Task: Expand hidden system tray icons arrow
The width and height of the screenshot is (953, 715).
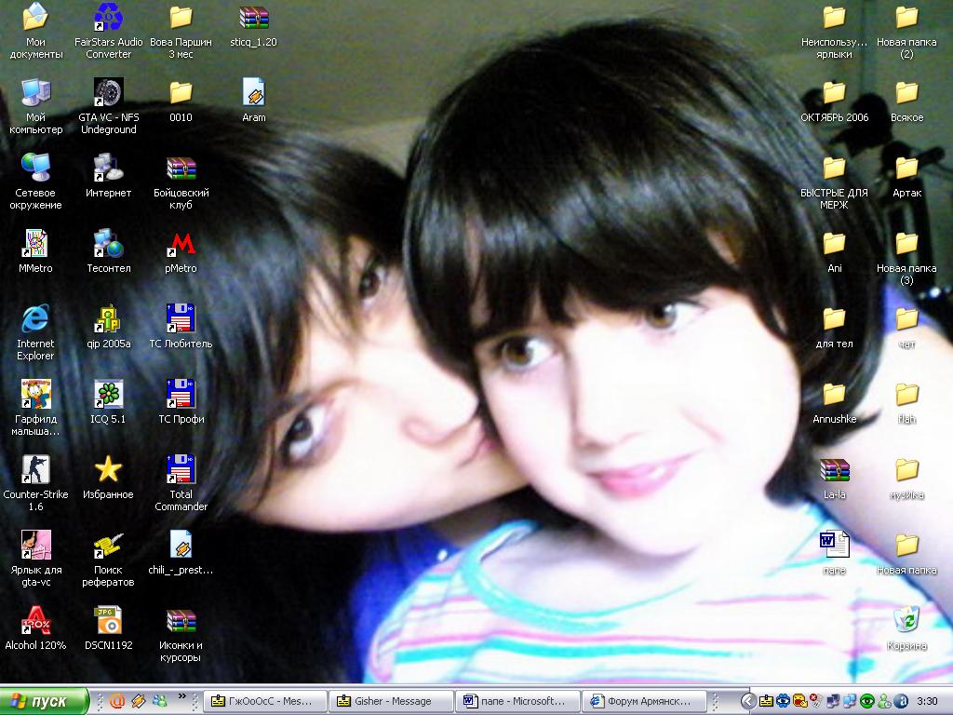Action: click(x=747, y=701)
